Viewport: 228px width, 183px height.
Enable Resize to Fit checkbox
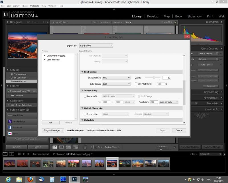[85, 96]
